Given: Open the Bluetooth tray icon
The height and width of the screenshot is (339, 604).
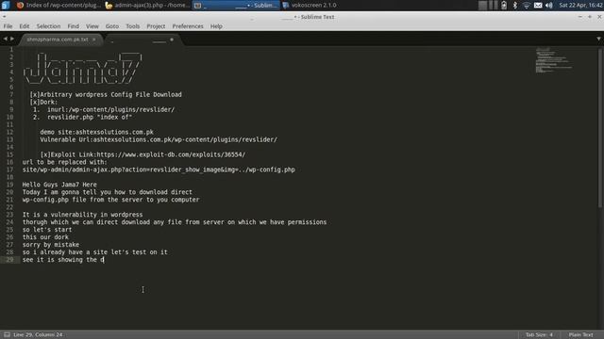Looking at the screenshot, I should 515,5.
